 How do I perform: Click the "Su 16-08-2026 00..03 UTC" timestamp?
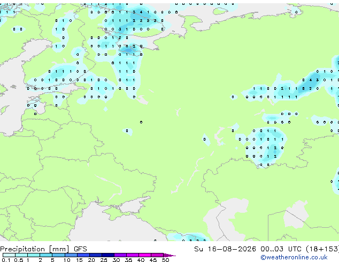click(x=248, y=249)
